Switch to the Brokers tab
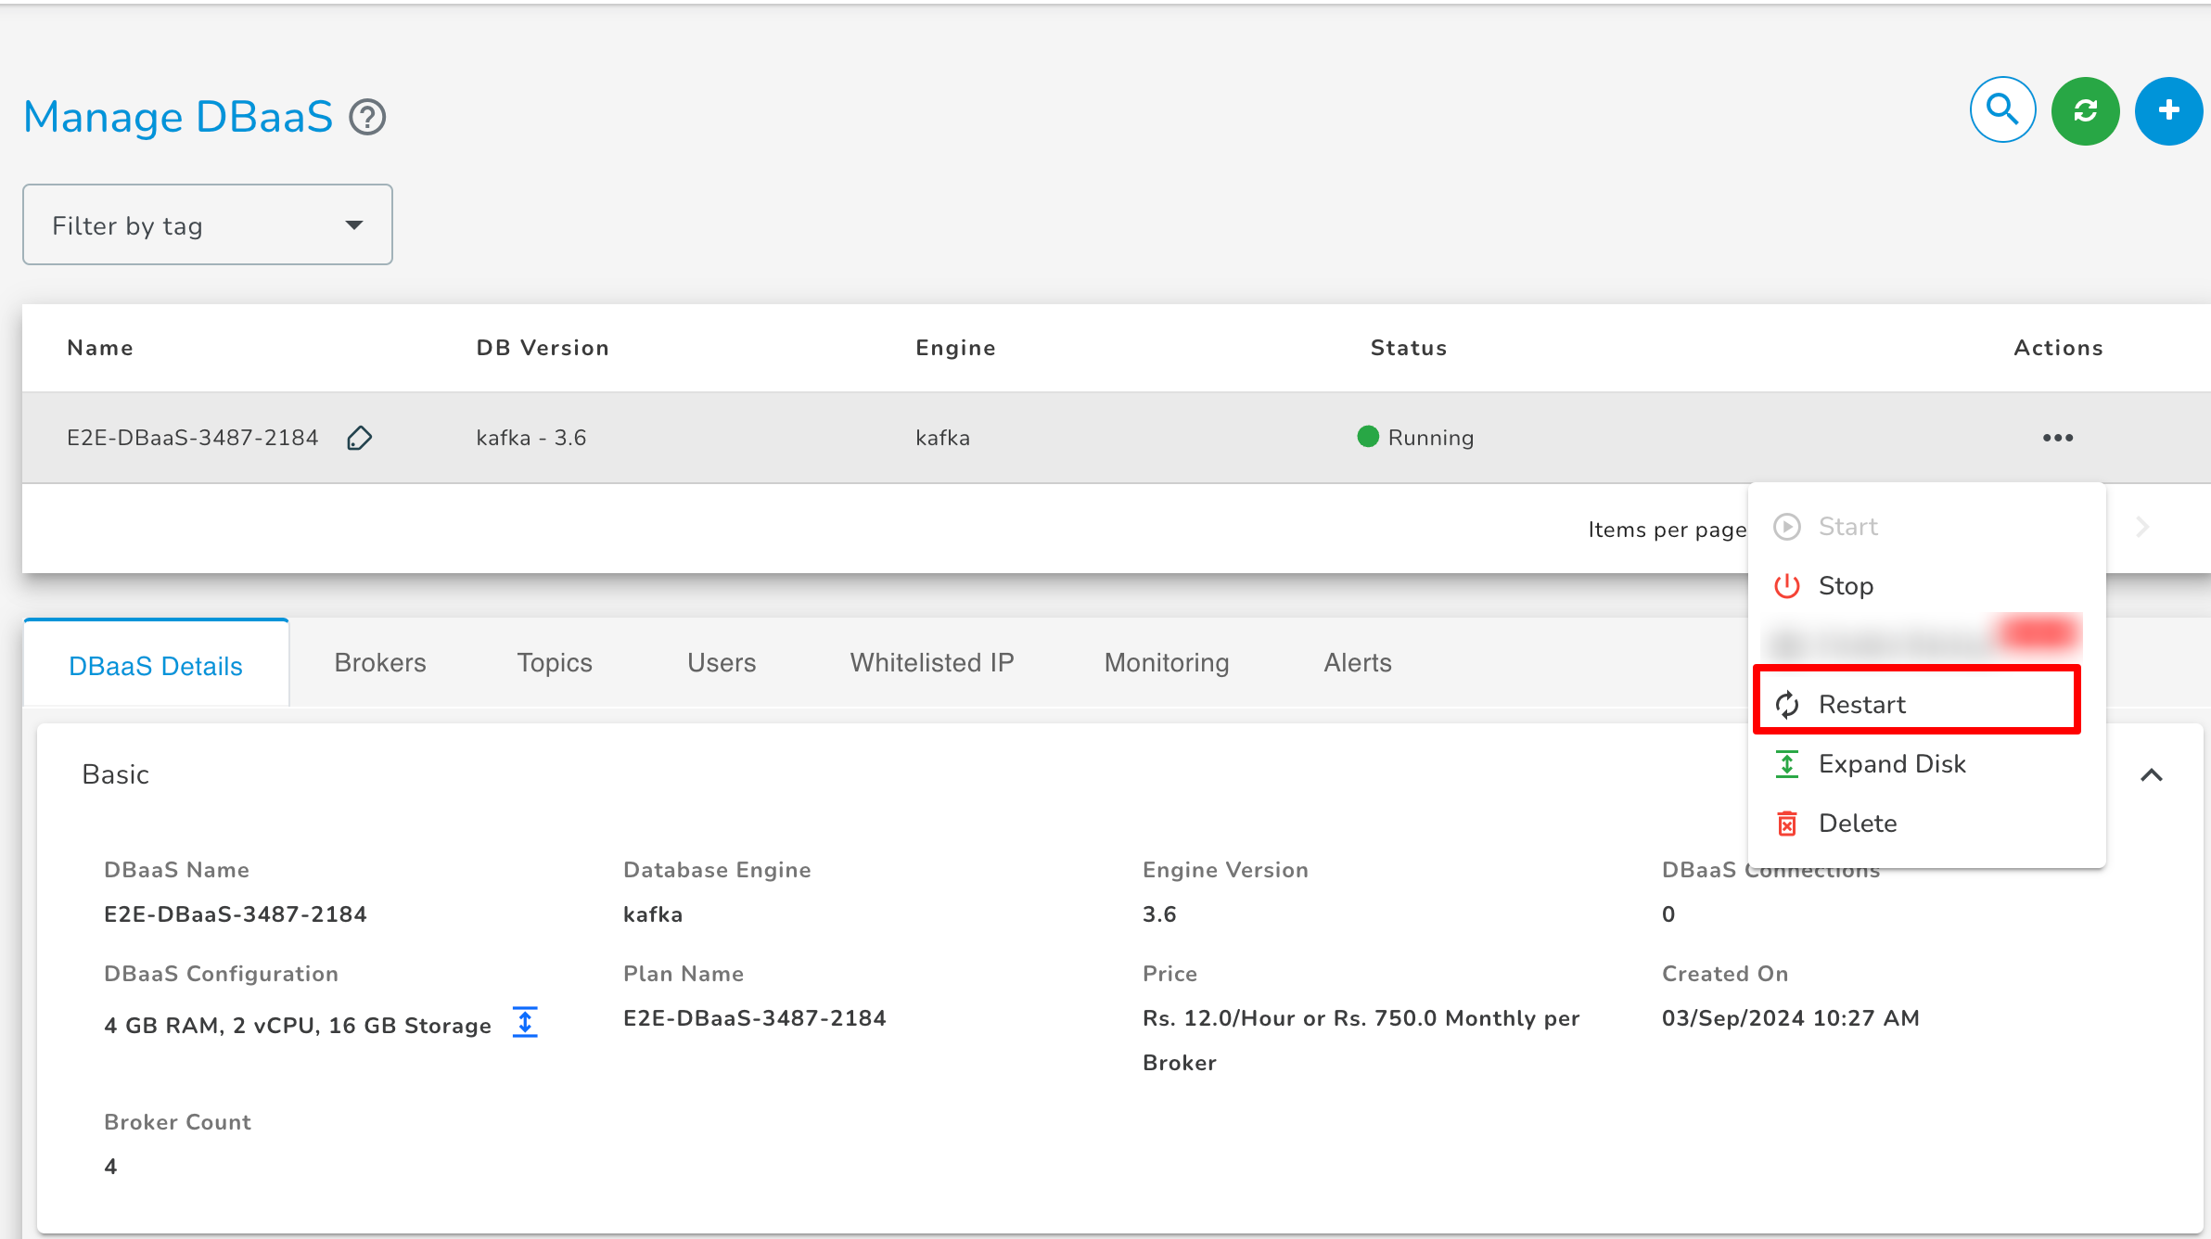The image size is (2211, 1239). [x=380, y=662]
